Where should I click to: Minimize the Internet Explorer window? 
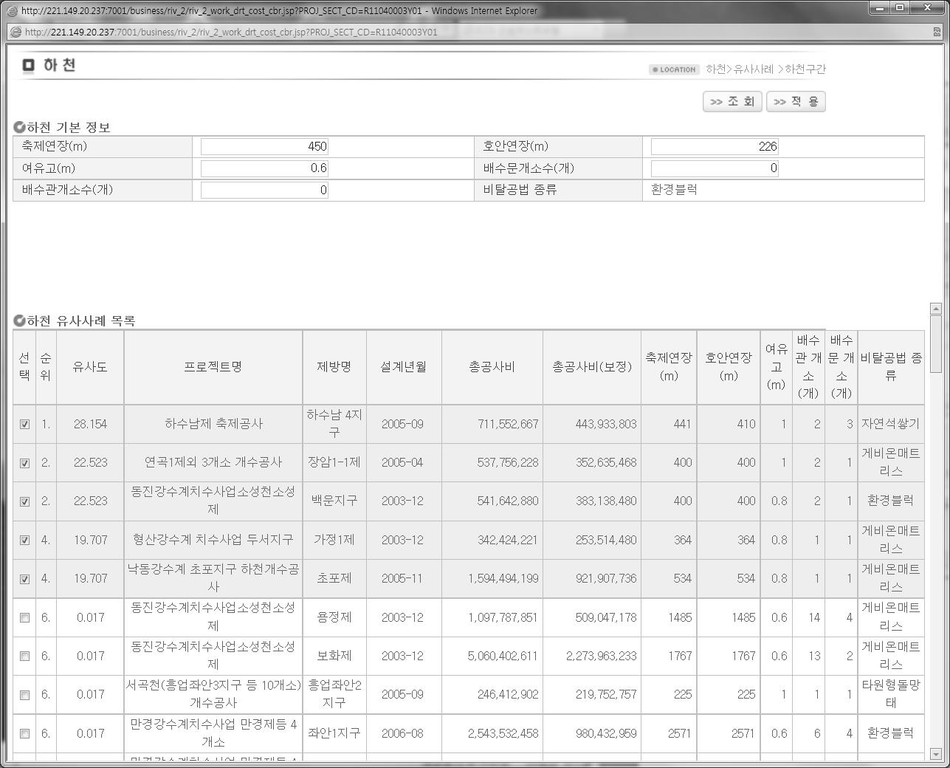[879, 8]
